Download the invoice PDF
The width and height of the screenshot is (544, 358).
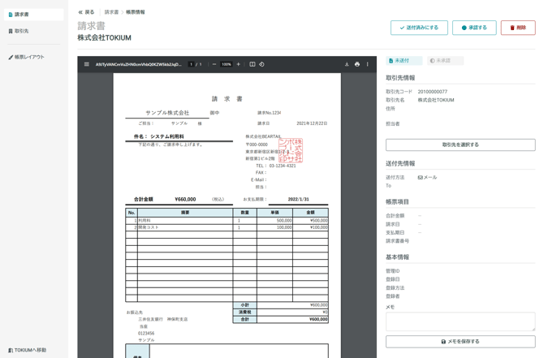click(x=347, y=64)
